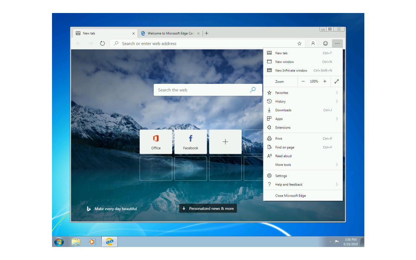
Task: Expand Help and feedback submenu
Action: (x=303, y=185)
